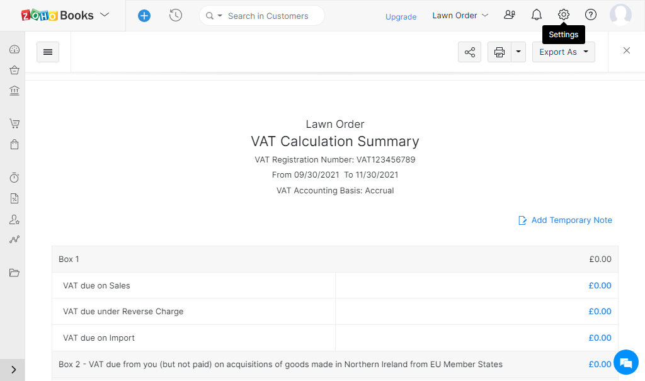The image size is (645, 381).
Task: Open the referrals people icon
Action: click(x=510, y=15)
